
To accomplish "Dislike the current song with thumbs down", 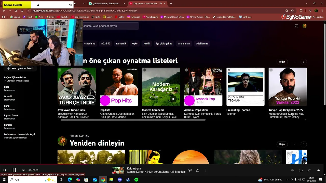I will click(190, 170).
